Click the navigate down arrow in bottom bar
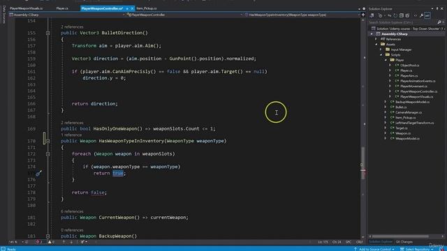447x251 pixels. [x=71, y=242]
